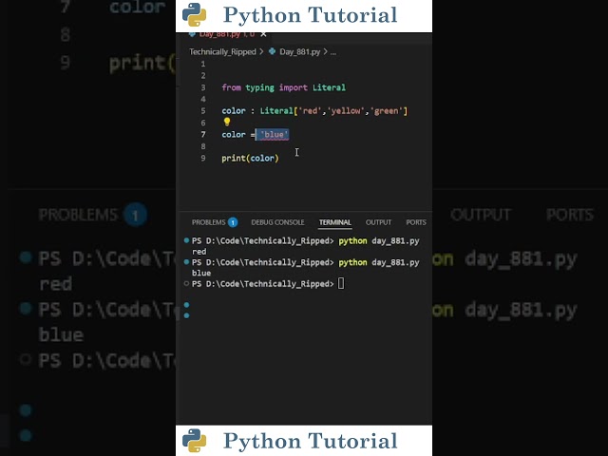Screen dimensions: 608x456
Task: Click the highlighted 'blue' string literal
Action: [x=275, y=135]
